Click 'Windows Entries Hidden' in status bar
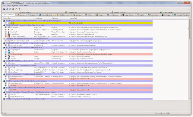 (x=163, y=113)
